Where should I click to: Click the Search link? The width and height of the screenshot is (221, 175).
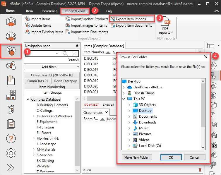coord(73,59)
